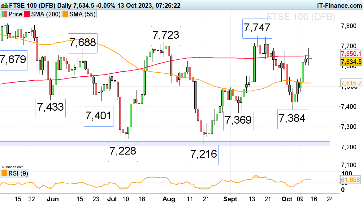363x204 pixels.
Task: Click the yellow 7,634.5 current price tag
Action: (351, 62)
